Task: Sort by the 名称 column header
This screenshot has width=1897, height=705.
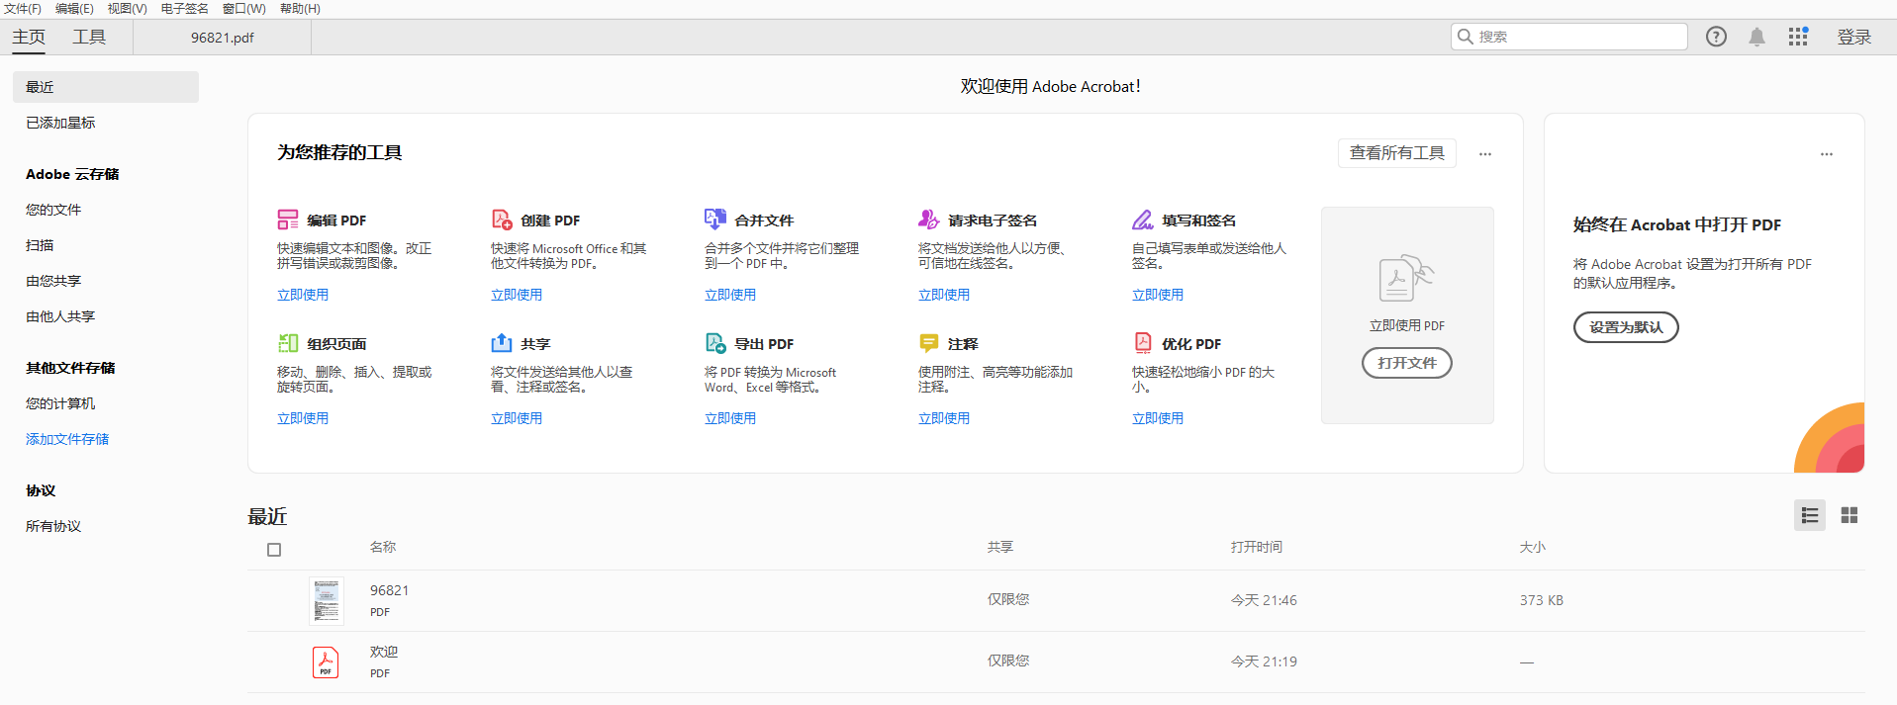Action: (x=383, y=547)
